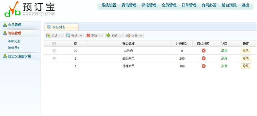Toggle 自动升级 icon for 业务员
The height and width of the screenshot is (116, 257).
point(203,51)
